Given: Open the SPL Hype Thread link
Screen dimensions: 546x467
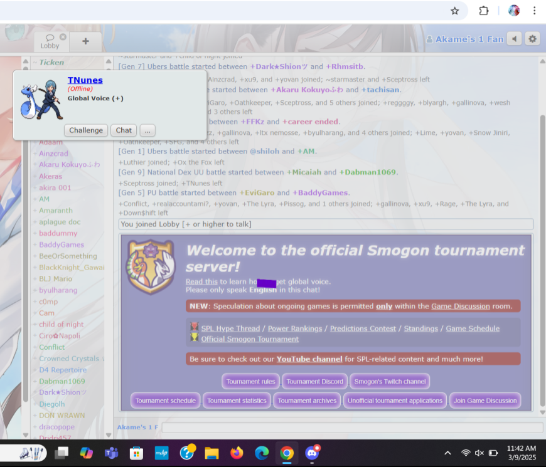Looking at the screenshot, I should [x=230, y=328].
